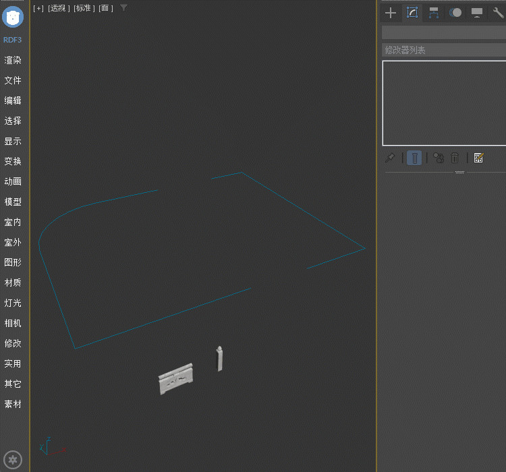This screenshot has height=472, width=506.
Task: Expand the 修改器列表 modifier list dropdown
Action: (443, 50)
